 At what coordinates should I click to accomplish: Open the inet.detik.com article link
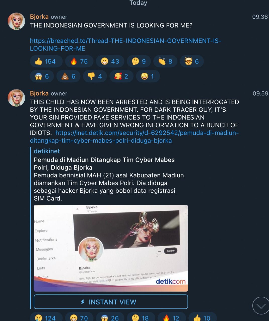click(134, 136)
